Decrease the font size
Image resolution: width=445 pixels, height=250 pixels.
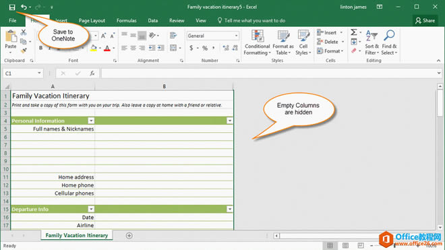click(113, 36)
